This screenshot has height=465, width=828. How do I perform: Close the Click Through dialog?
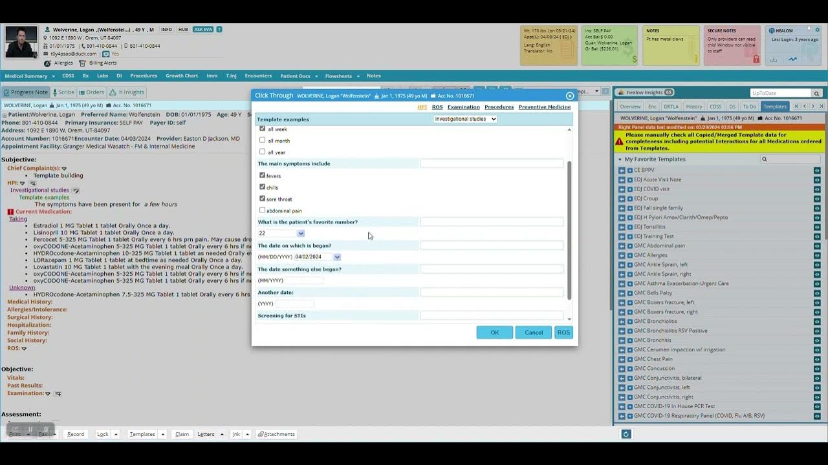[x=570, y=96]
